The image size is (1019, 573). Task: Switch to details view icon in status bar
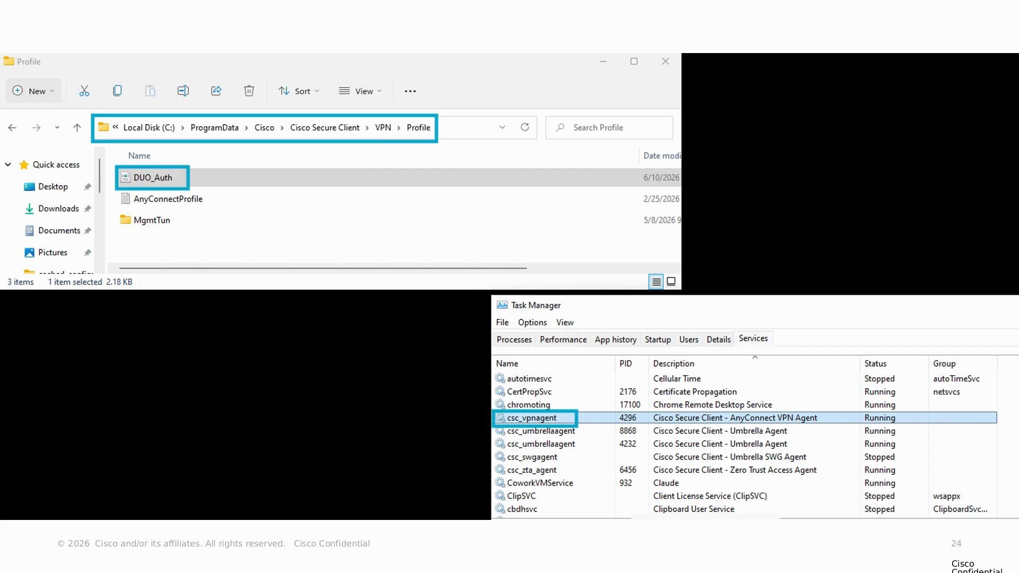click(x=657, y=282)
